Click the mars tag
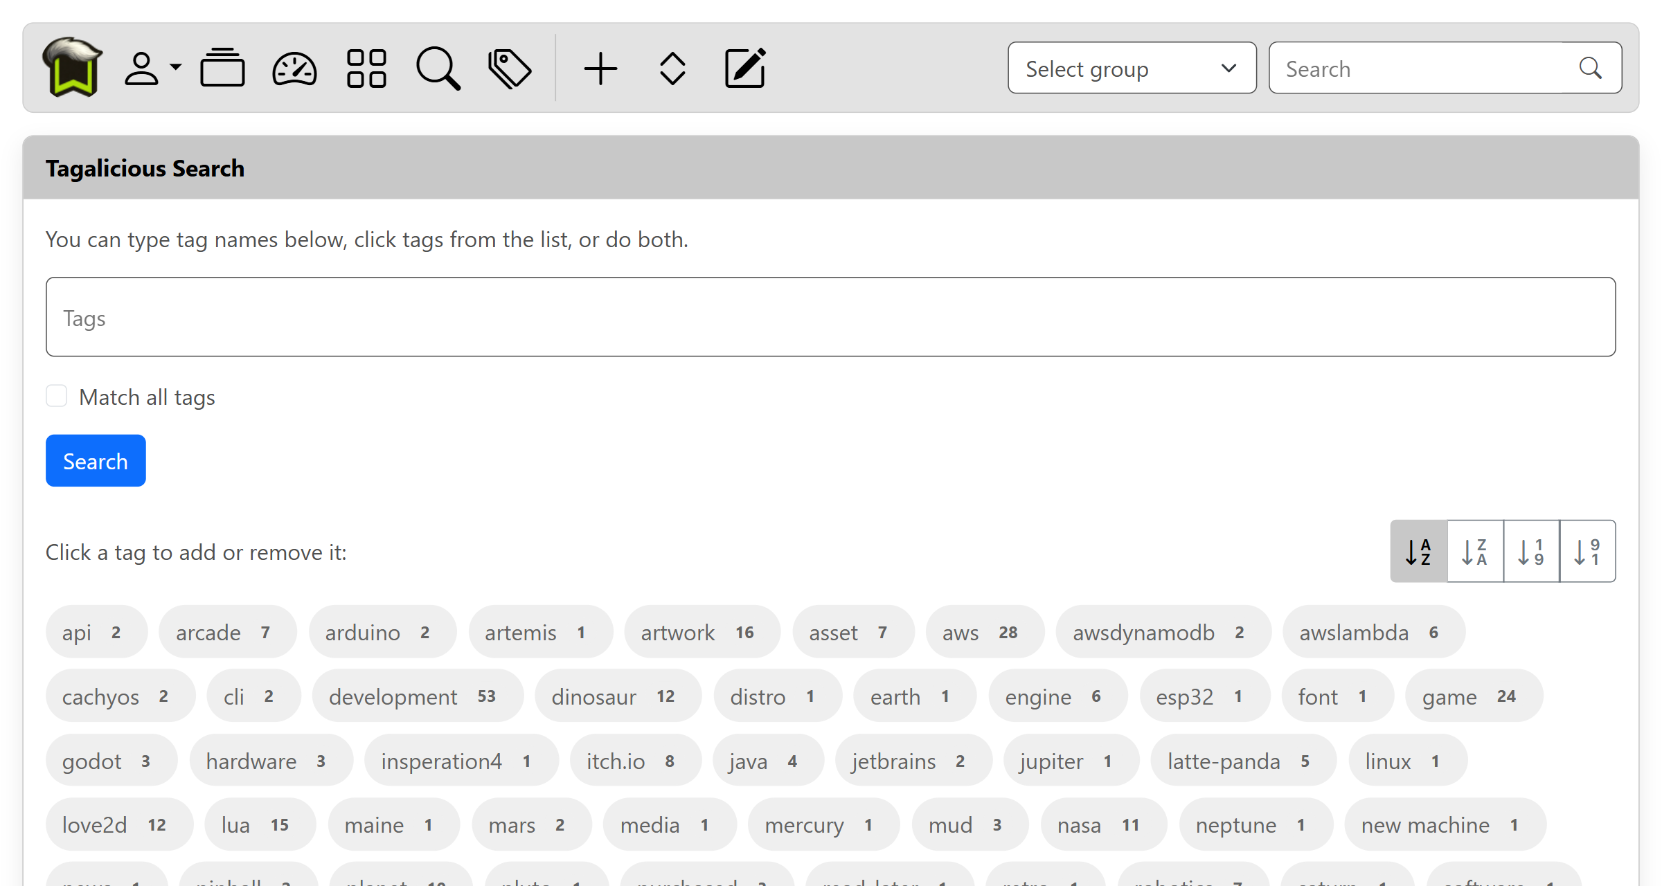The width and height of the screenshot is (1662, 886). point(532,824)
